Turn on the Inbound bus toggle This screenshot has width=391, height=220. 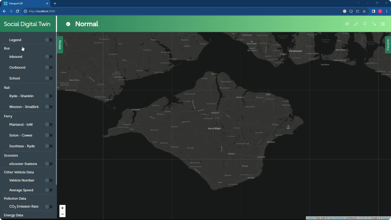[x=49, y=57]
